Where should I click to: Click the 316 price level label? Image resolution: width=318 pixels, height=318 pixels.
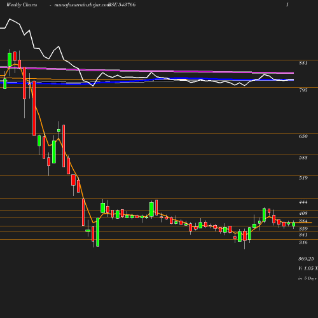click(303, 242)
